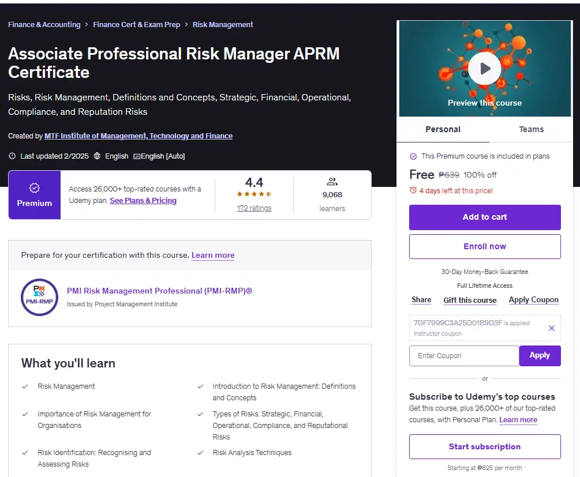Open MTF Institute instructor profile link
Screen dimensions: 580x477
139,136
